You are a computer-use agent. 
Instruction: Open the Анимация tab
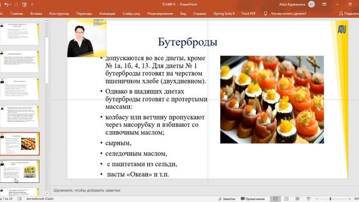(107, 13)
